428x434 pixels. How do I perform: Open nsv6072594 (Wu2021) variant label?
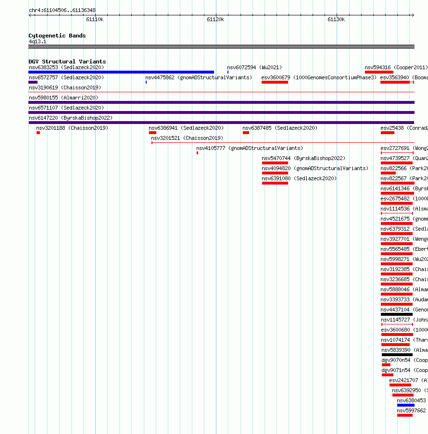[254, 68]
